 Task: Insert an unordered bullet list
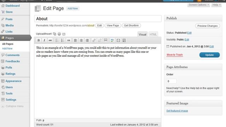point(57,40)
